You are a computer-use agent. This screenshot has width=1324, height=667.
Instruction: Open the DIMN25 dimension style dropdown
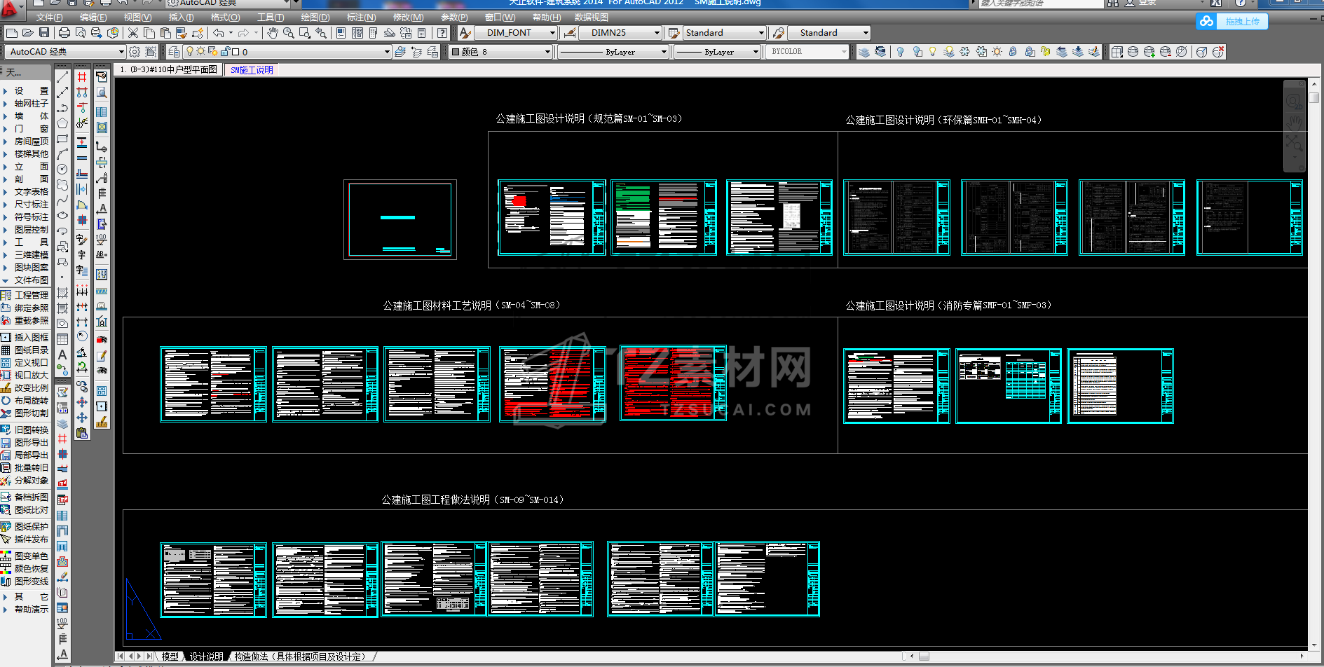[657, 33]
